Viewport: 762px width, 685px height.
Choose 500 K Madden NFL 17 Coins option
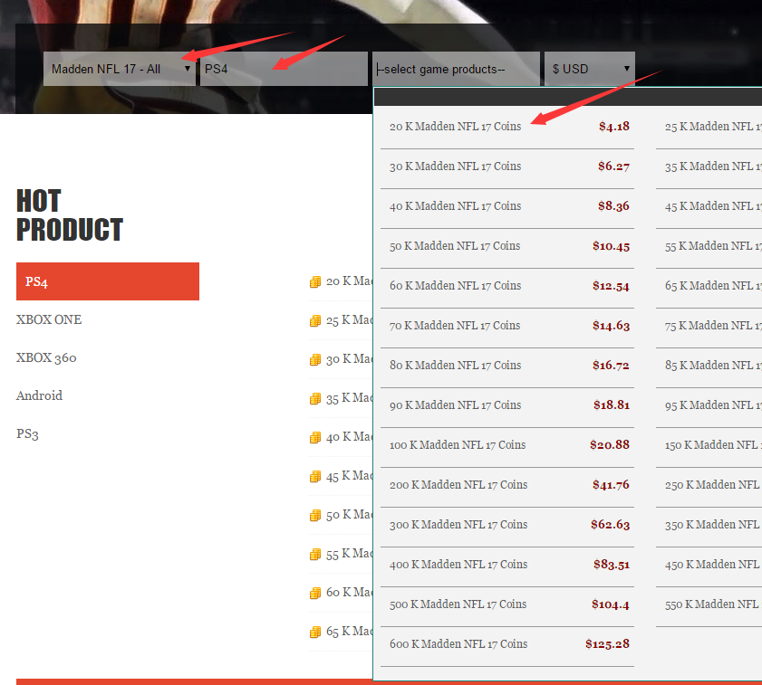tap(506, 604)
